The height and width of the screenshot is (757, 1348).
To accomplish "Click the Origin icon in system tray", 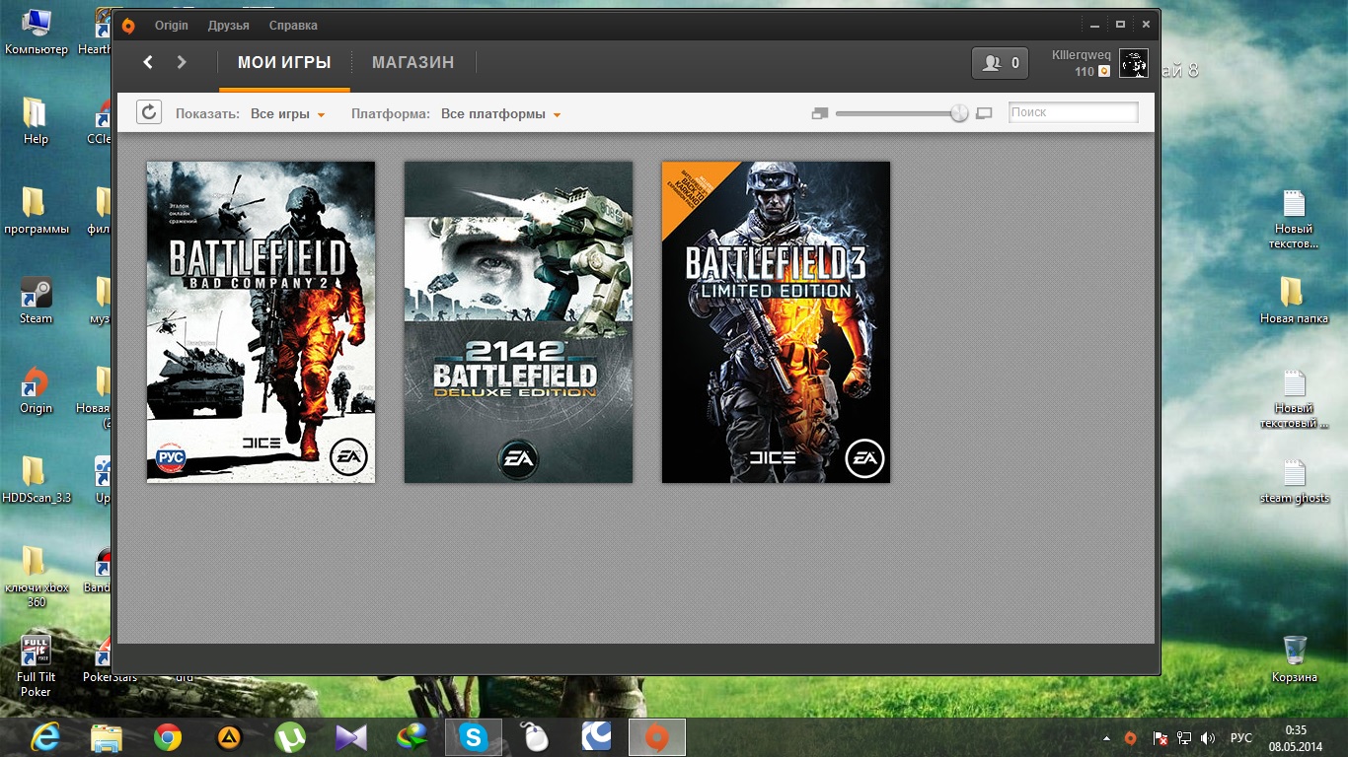I will point(1131,738).
